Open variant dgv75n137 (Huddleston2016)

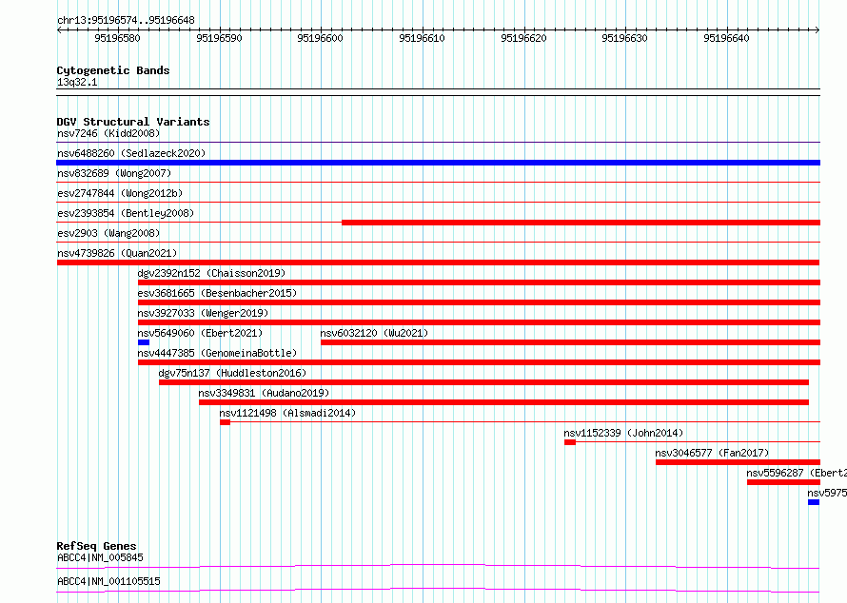(x=232, y=373)
